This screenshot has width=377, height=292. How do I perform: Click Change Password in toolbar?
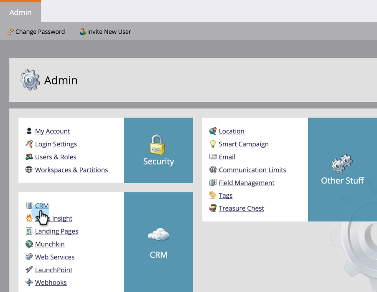[x=36, y=32]
